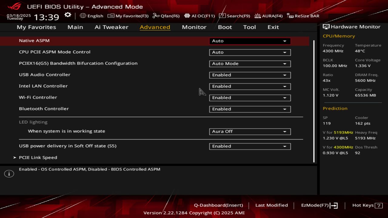Screen dimensions: 388x218
Task: Click the Hardware Monitor display icon
Action: pos(326,27)
